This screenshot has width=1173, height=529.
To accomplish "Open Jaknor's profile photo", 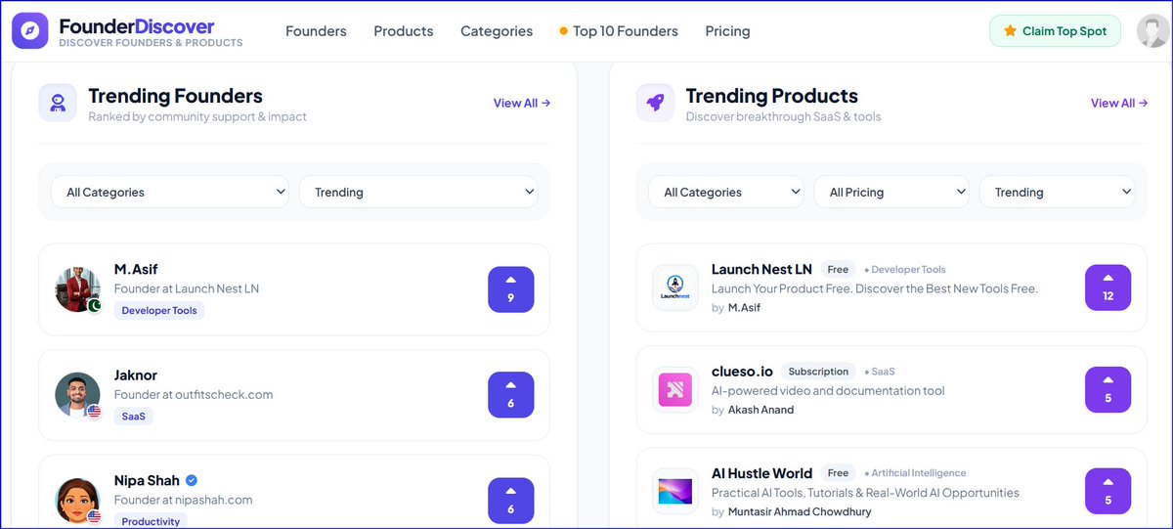I will coord(78,395).
